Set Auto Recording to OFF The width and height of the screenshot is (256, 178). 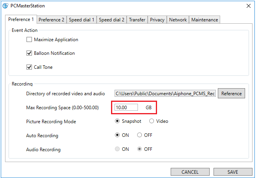(139, 135)
